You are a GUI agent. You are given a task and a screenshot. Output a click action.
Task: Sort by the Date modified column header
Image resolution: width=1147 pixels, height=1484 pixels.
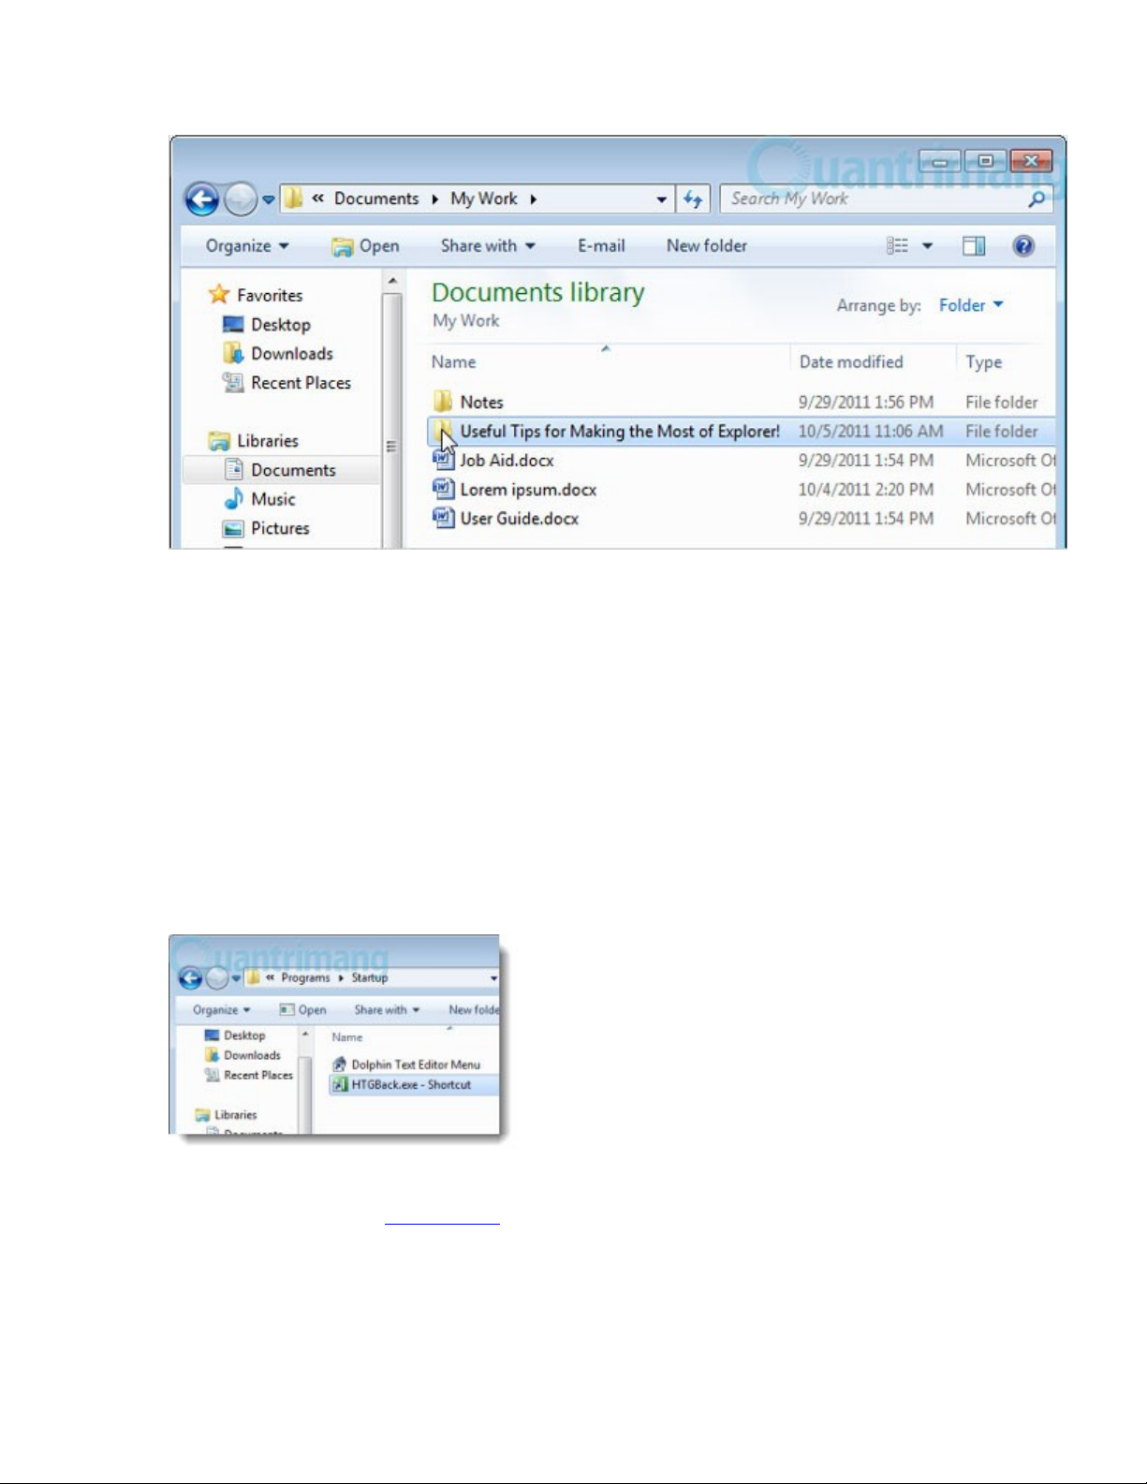coord(851,362)
